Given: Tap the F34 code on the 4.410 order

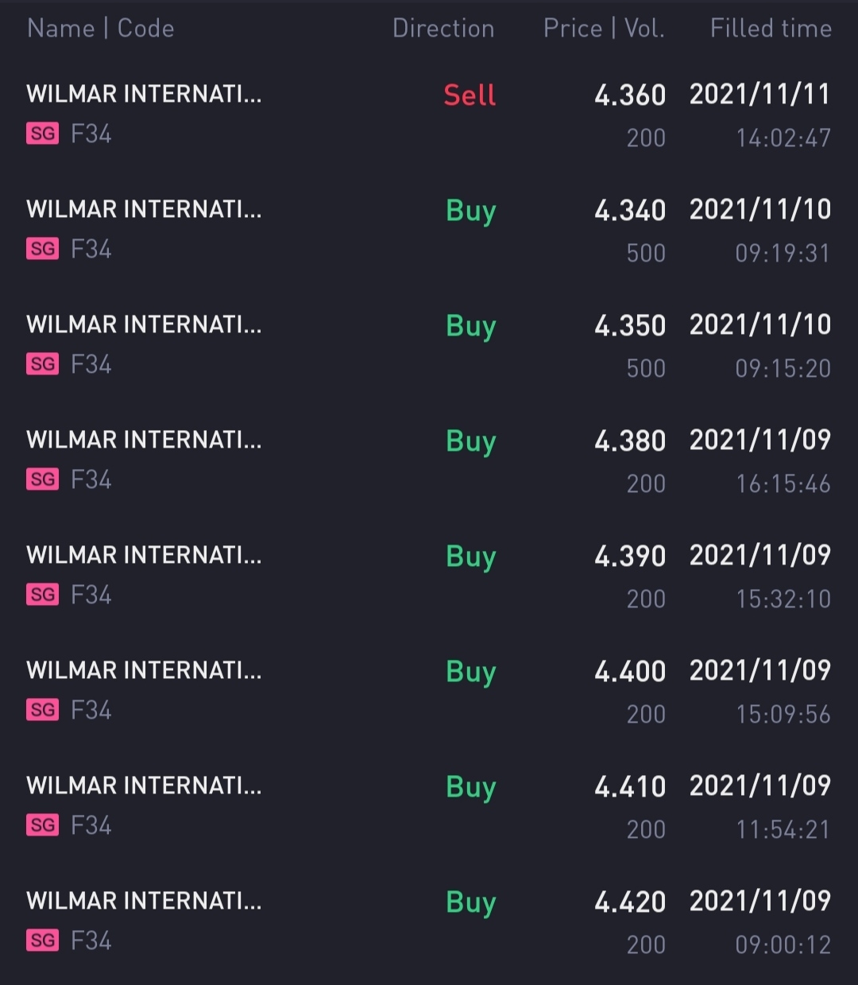Looking at the screenshot, I should 91,825.
